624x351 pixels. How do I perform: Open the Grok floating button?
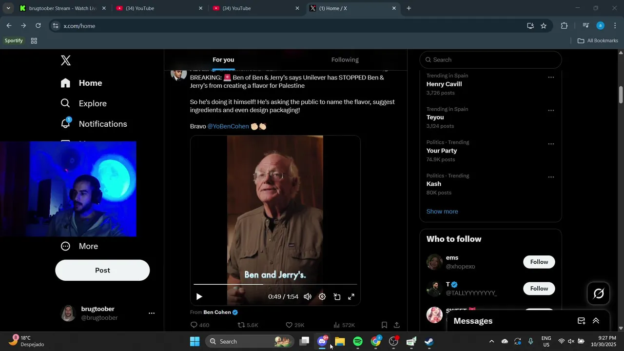[x=599, y=293]
